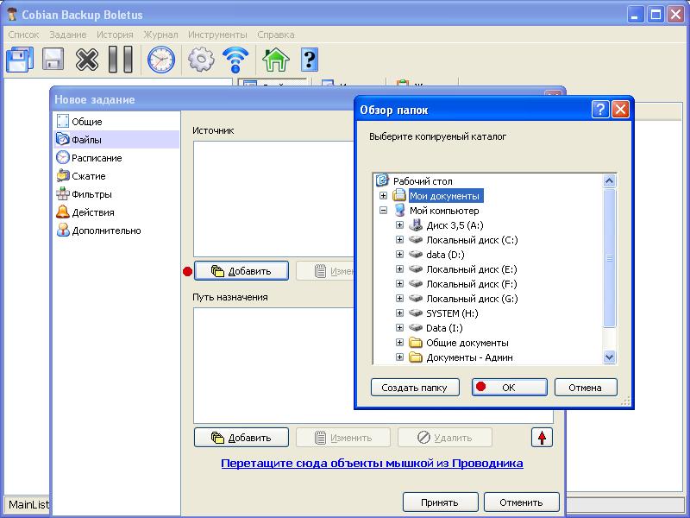The image size is (690, 518).
Task: Click Добавить under Путь назначения
Action: [x=241, y=438]
